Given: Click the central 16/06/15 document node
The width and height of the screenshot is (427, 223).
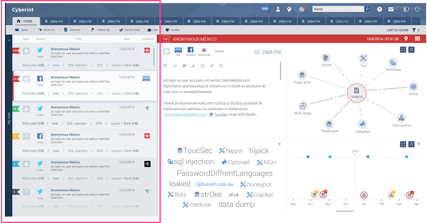Looking at the screenshot, I should coord(357,93).
